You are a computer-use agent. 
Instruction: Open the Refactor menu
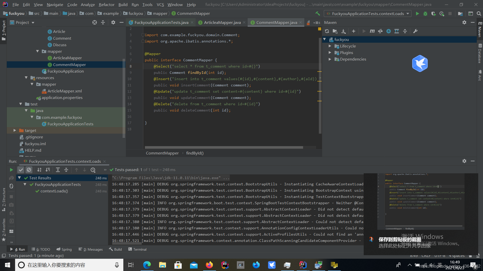coord(106,5)
